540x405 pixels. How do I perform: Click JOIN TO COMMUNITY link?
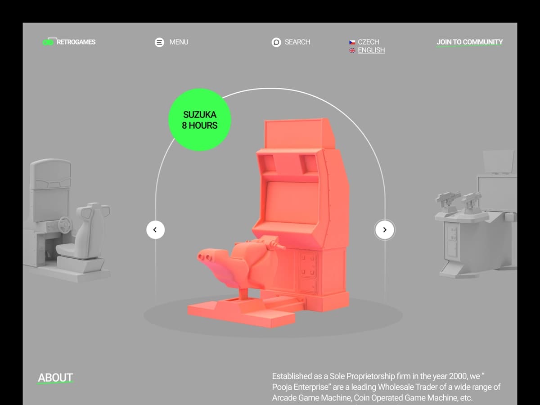tap(469, 42)
